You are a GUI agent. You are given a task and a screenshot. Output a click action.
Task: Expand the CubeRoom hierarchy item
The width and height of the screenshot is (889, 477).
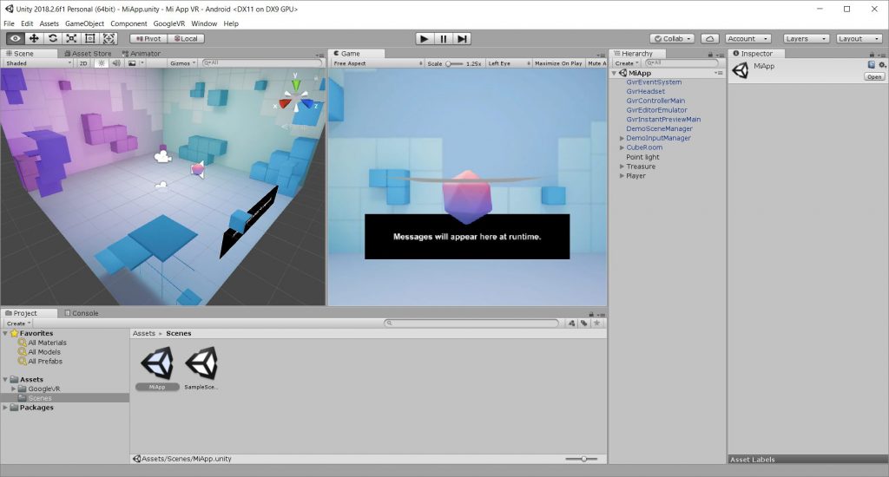pyautogui.click(x=622, y=147)
